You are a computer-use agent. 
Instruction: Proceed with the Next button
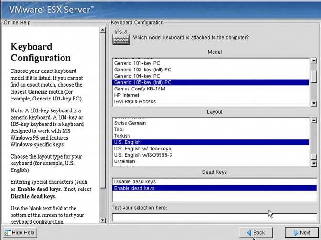coord(302,233)
